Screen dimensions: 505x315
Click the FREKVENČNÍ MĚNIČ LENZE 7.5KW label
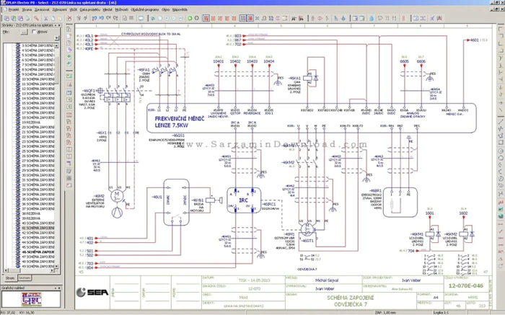(x=180, y=122)
